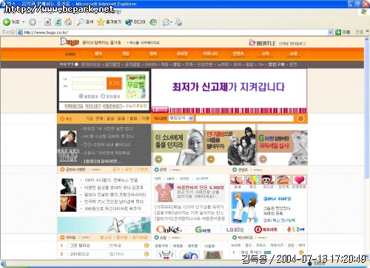The width and height of the screenshot is (370, 268).
Task: Click the 이벤트 link in 공연과 이벤트 header
Action: (x=142, y=170)
